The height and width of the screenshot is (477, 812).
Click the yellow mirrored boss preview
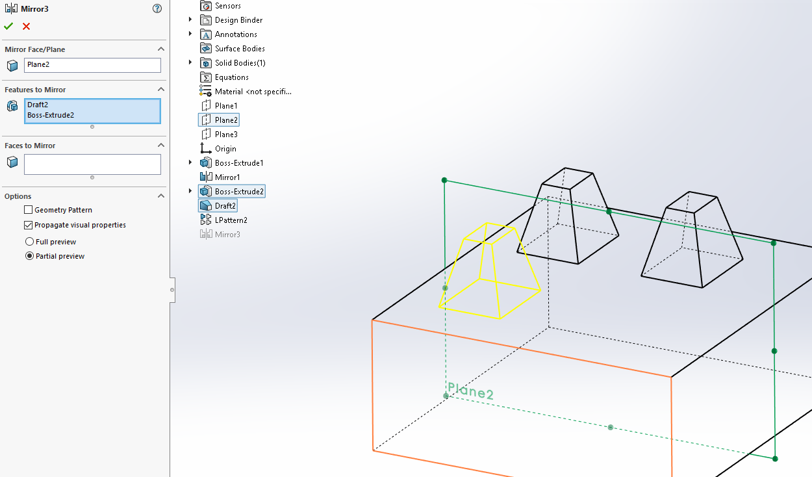(x=490, y=271)
